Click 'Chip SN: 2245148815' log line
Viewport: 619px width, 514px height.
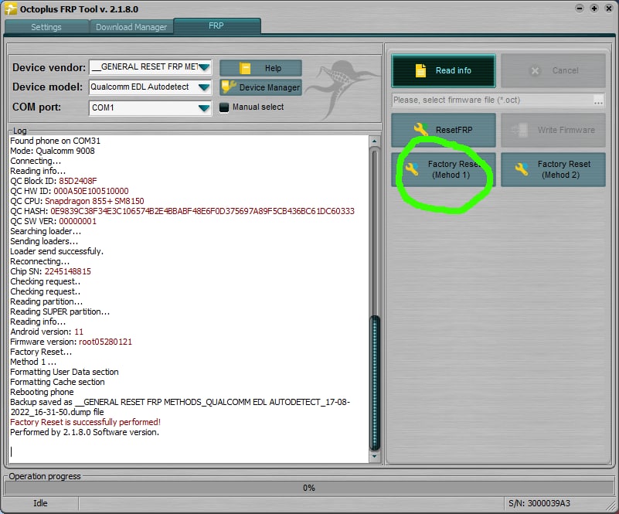(50, 271)
